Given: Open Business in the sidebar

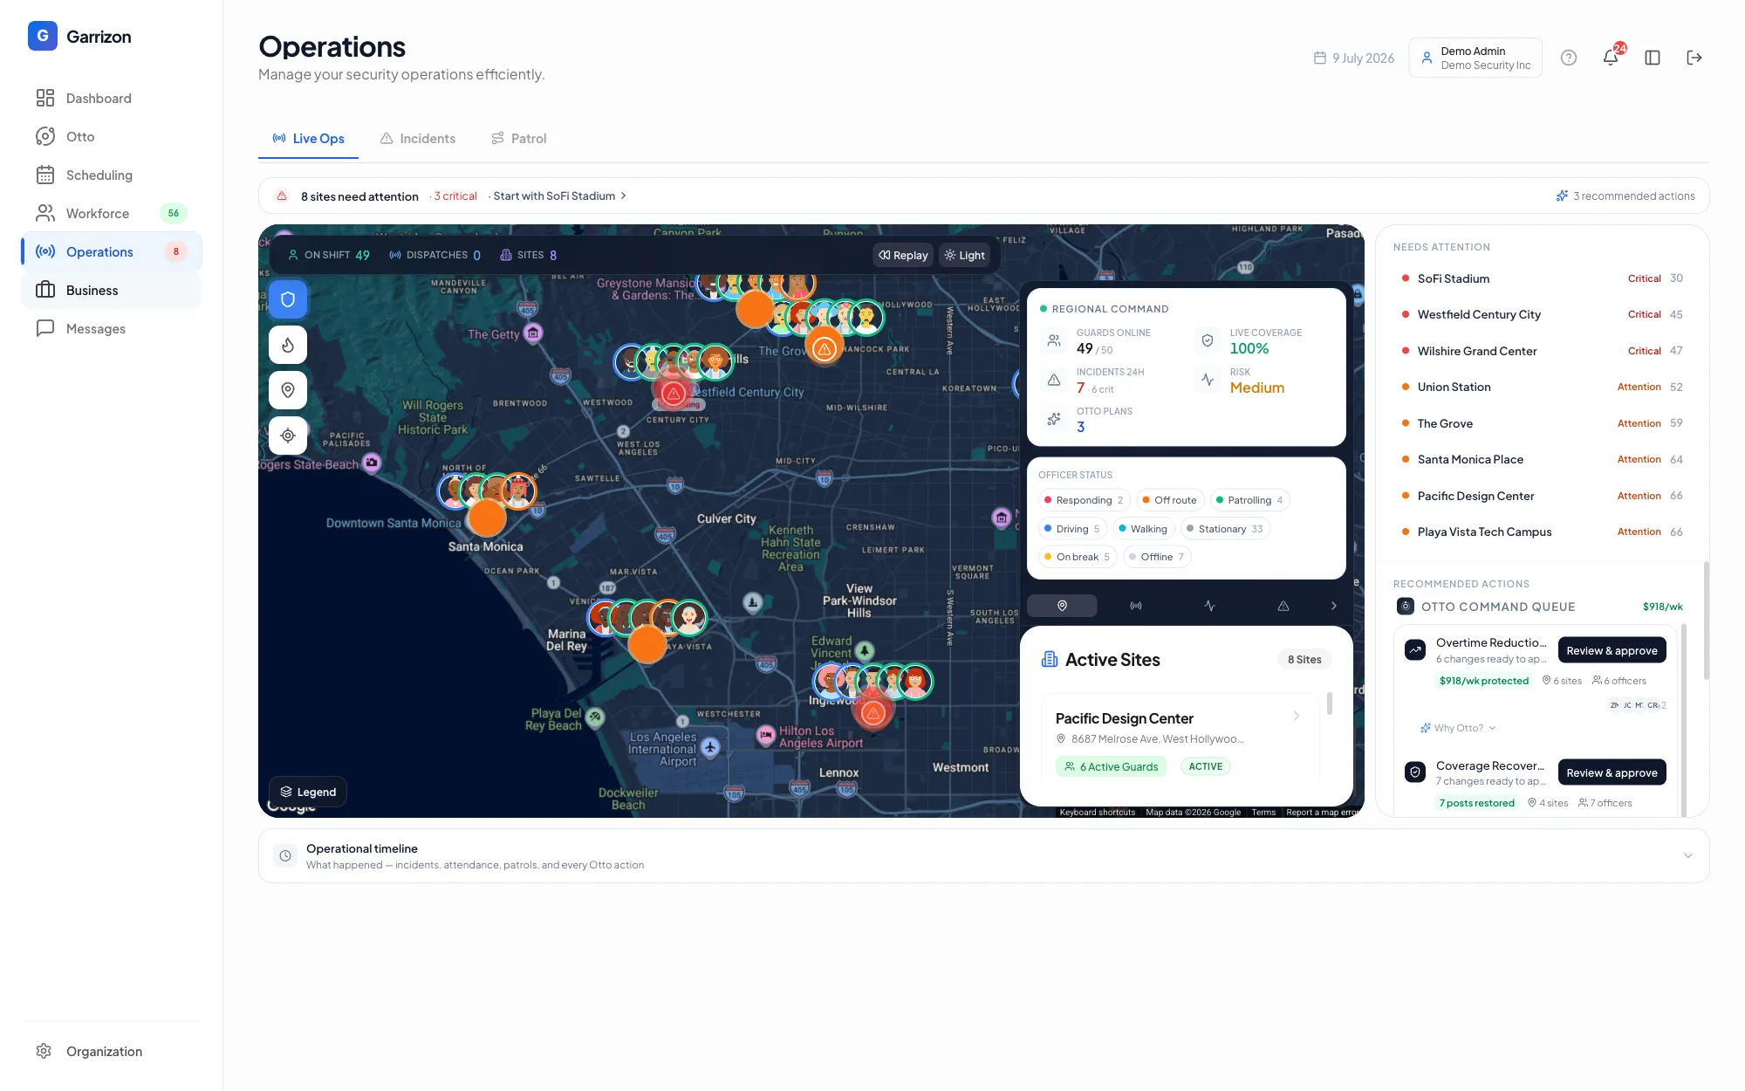Looking at the screenshot, I should pos(112,291).
